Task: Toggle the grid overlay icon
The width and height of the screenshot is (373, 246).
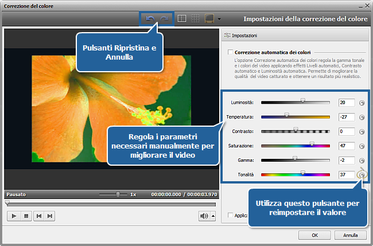Action: 195,19
